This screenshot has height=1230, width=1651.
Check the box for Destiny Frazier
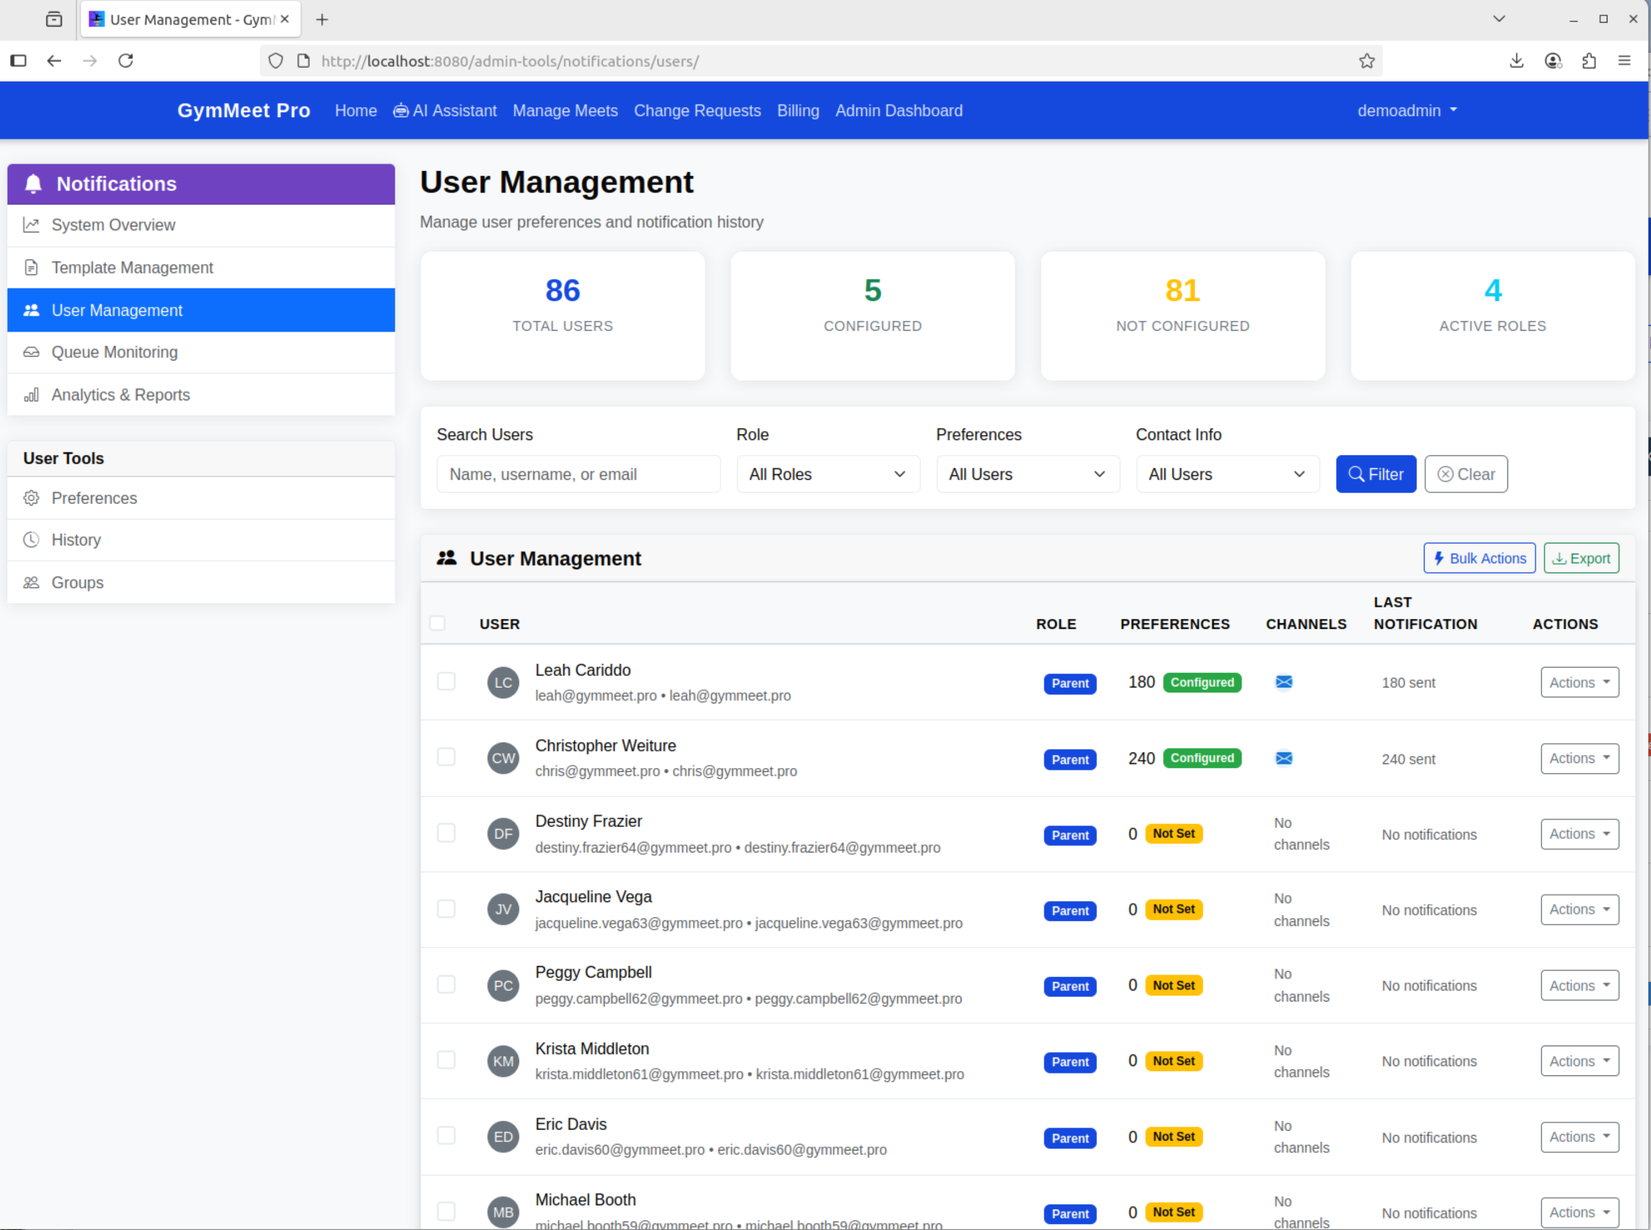[x=446, y=833]
